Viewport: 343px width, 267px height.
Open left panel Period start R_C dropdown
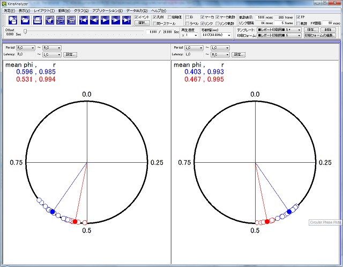pyautogui.click(x=26, y=48)
